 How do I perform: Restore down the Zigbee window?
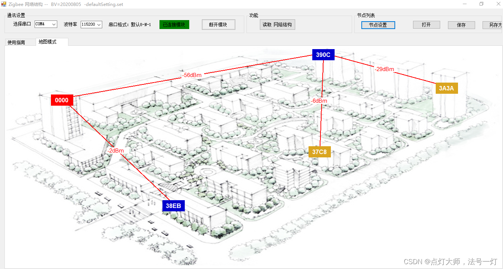tap(481, 4)
